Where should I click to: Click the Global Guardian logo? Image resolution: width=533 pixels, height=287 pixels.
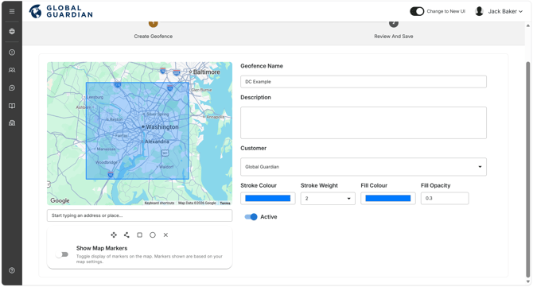60,11
